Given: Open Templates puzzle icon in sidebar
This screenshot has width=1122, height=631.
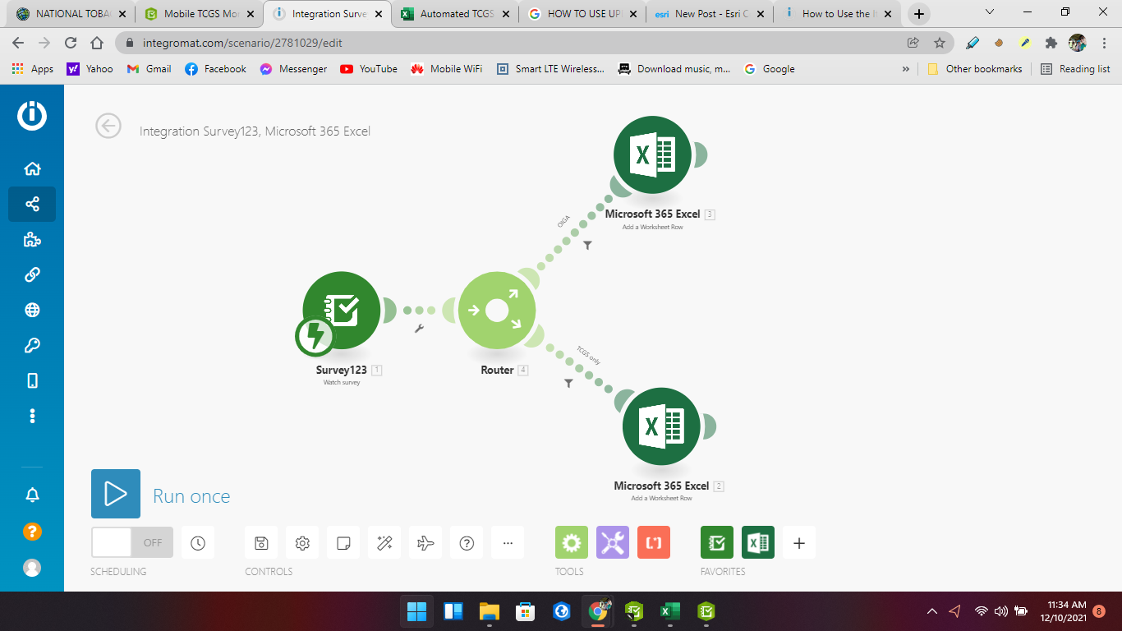Looking at the screenshot, I should tap(32, 239).
